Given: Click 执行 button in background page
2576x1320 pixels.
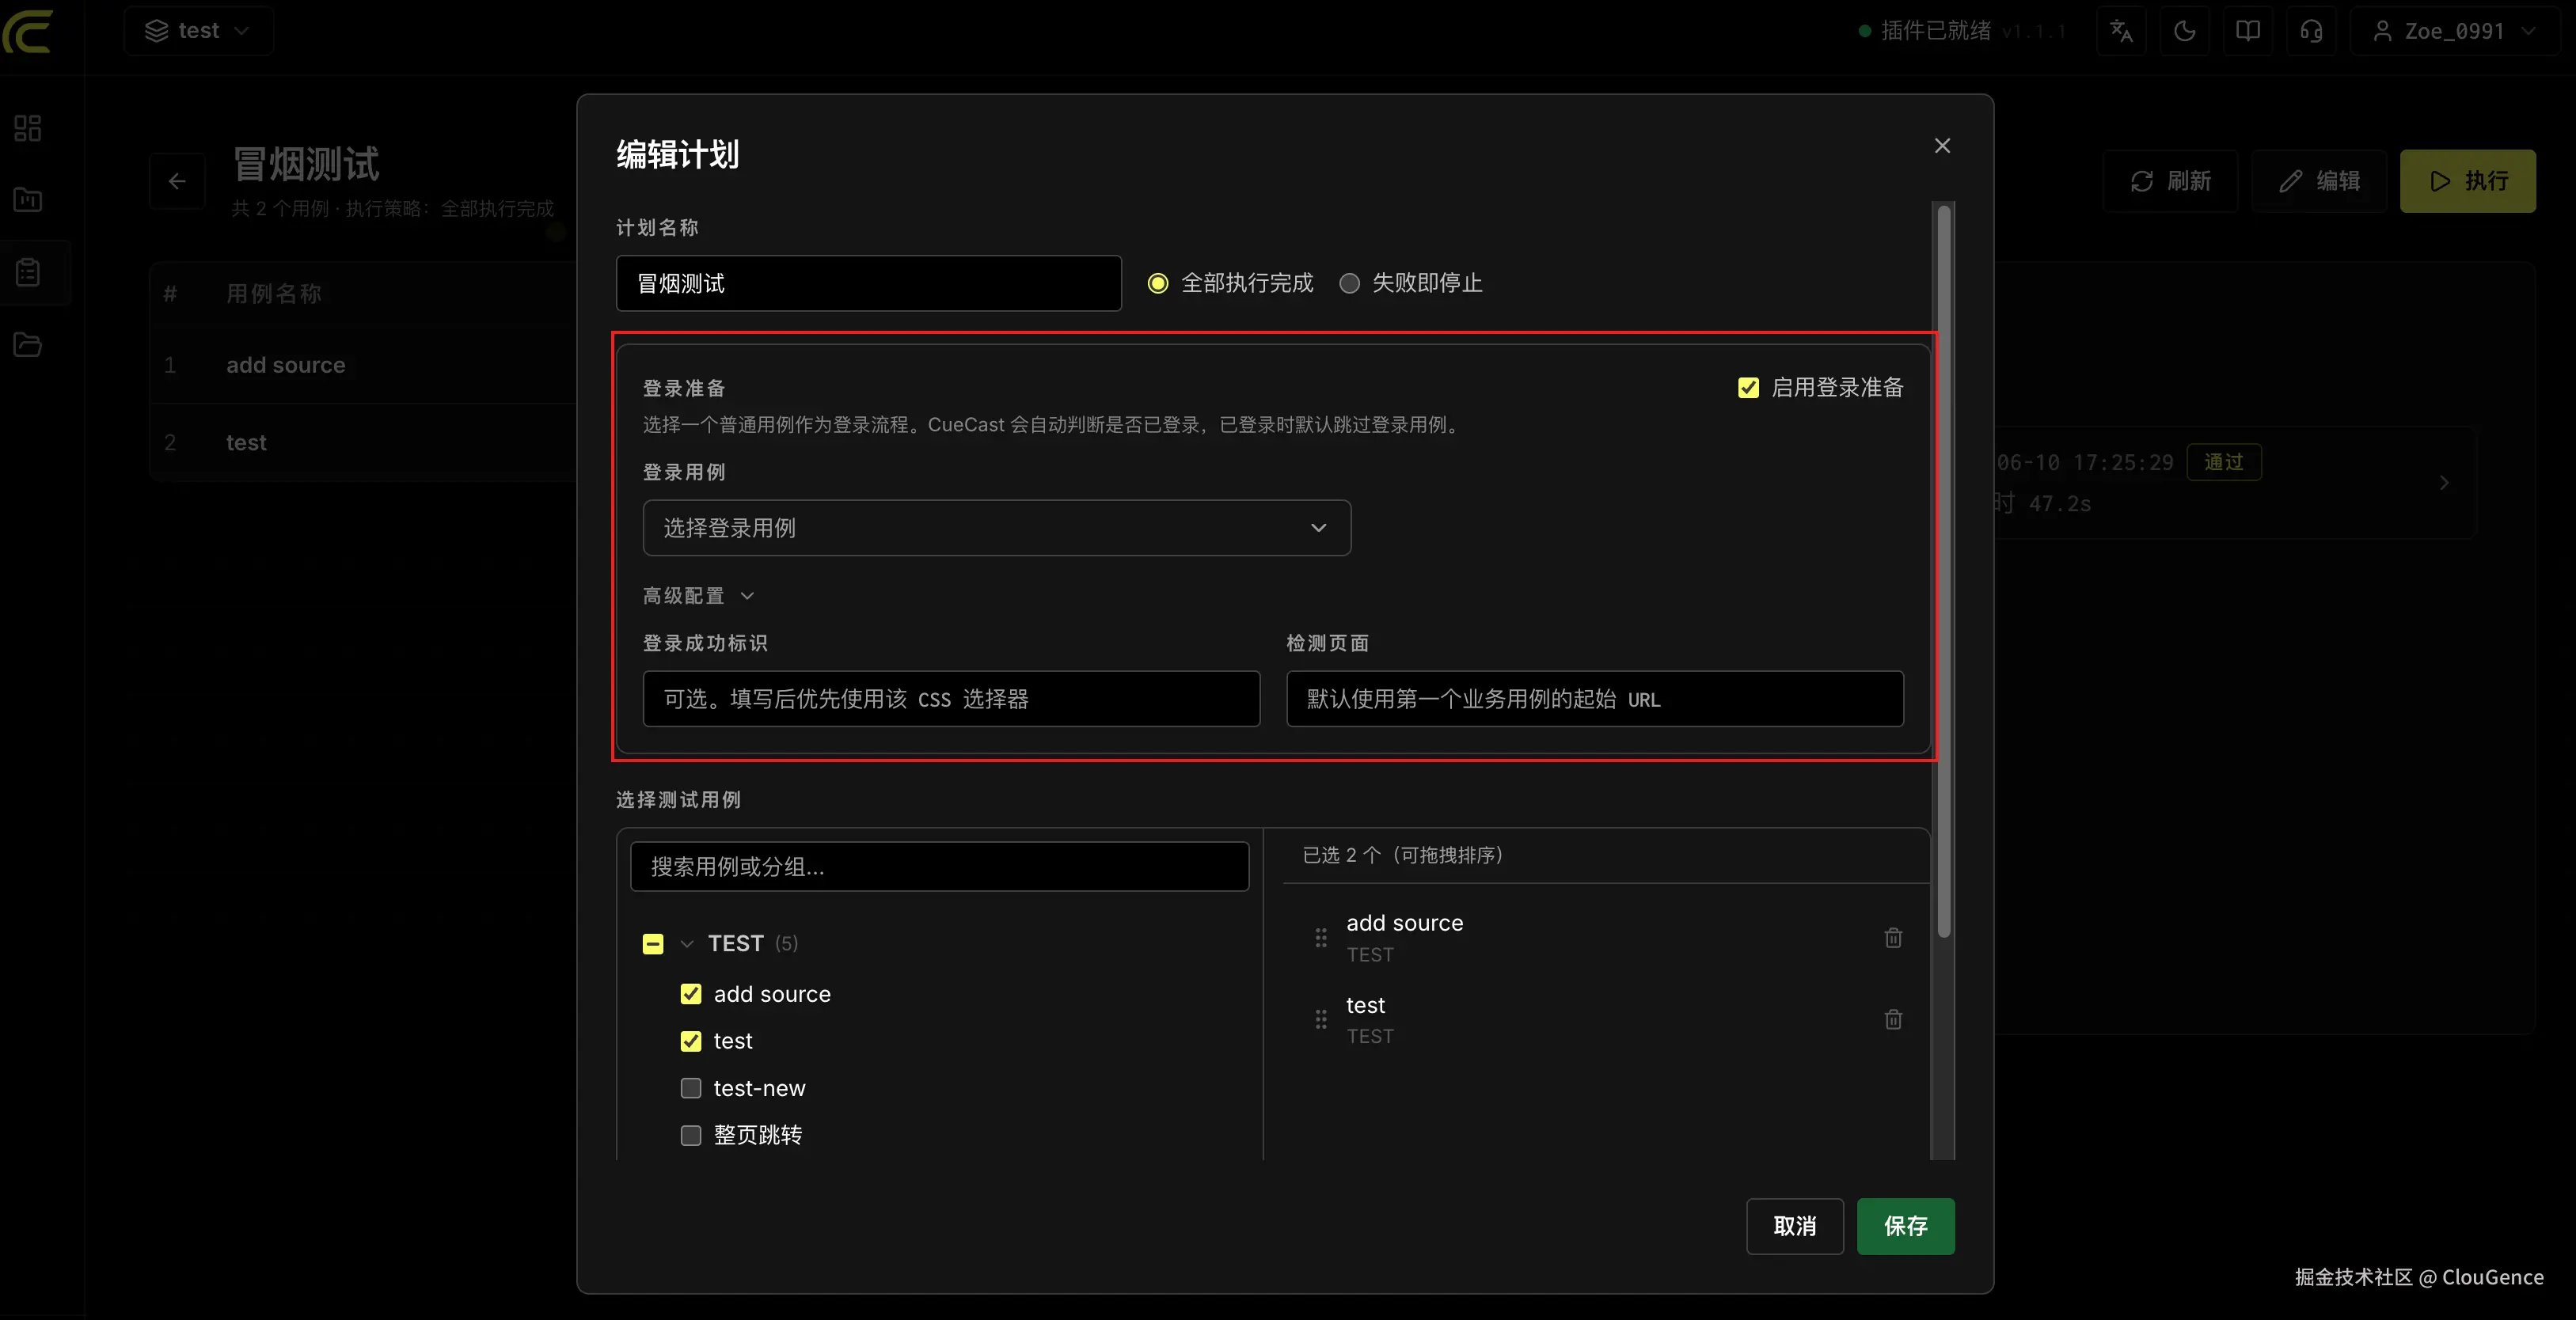Looking at the screenshot, I should (x=2467, y=181).
